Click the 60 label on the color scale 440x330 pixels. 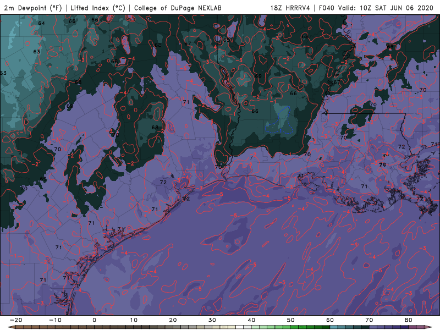coord(330,320)
